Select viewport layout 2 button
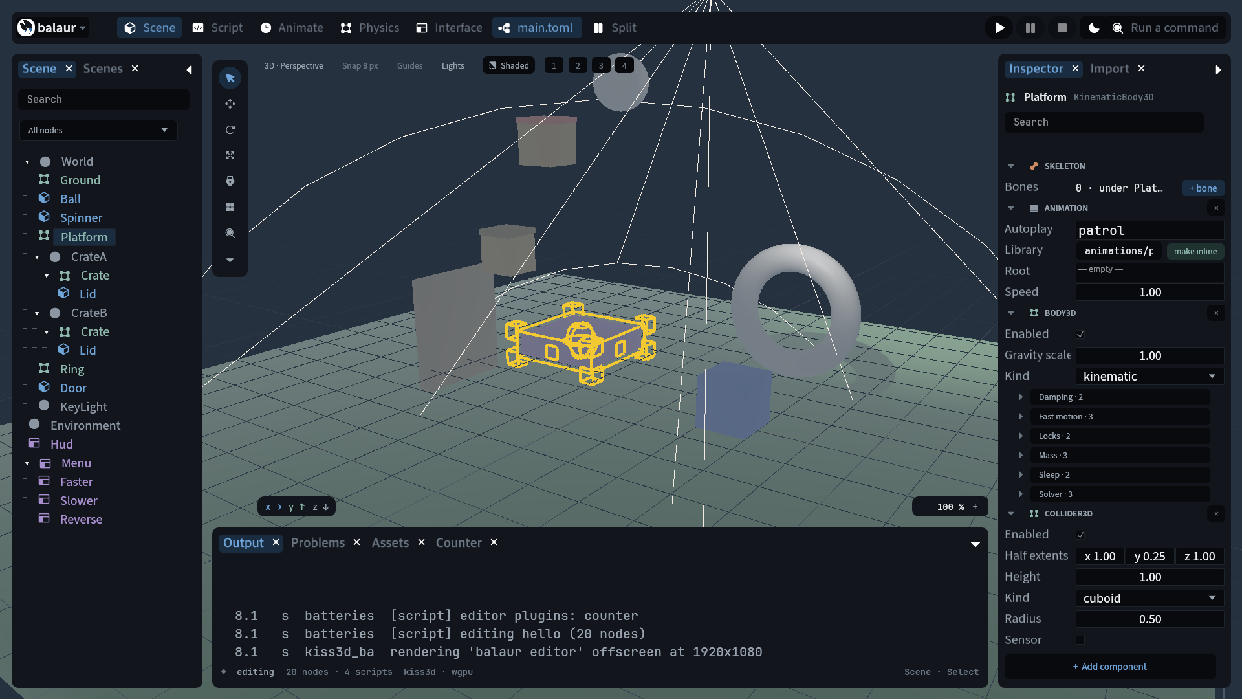The width and height of the screenshot is (1242, 699). (578, 65)
